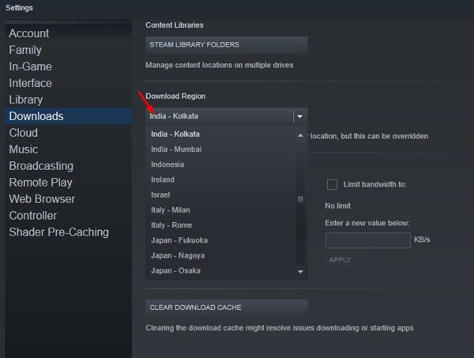Open the Remote Play settings
This screenshot has height=358, width=474.
pos(39,183)
